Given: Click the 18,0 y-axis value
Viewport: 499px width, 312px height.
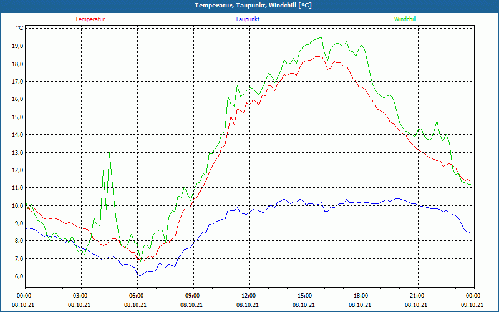Looking at the screenshot, I should tap(18, 64).
